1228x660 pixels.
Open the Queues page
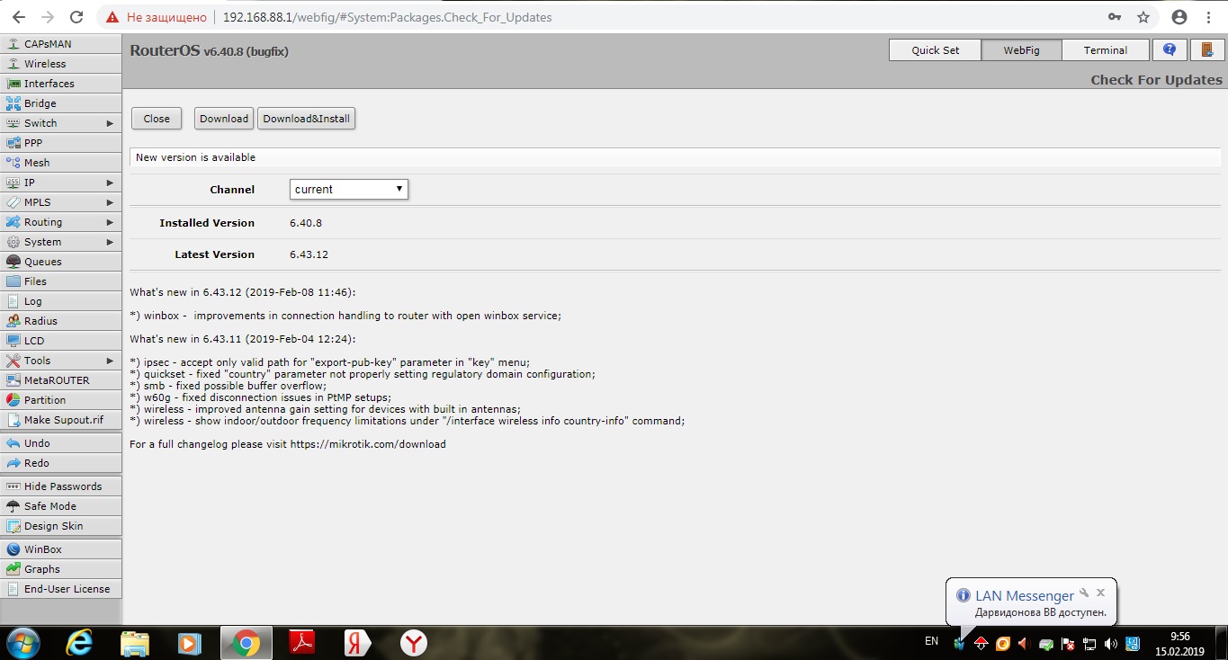click(x=61, y=262)
